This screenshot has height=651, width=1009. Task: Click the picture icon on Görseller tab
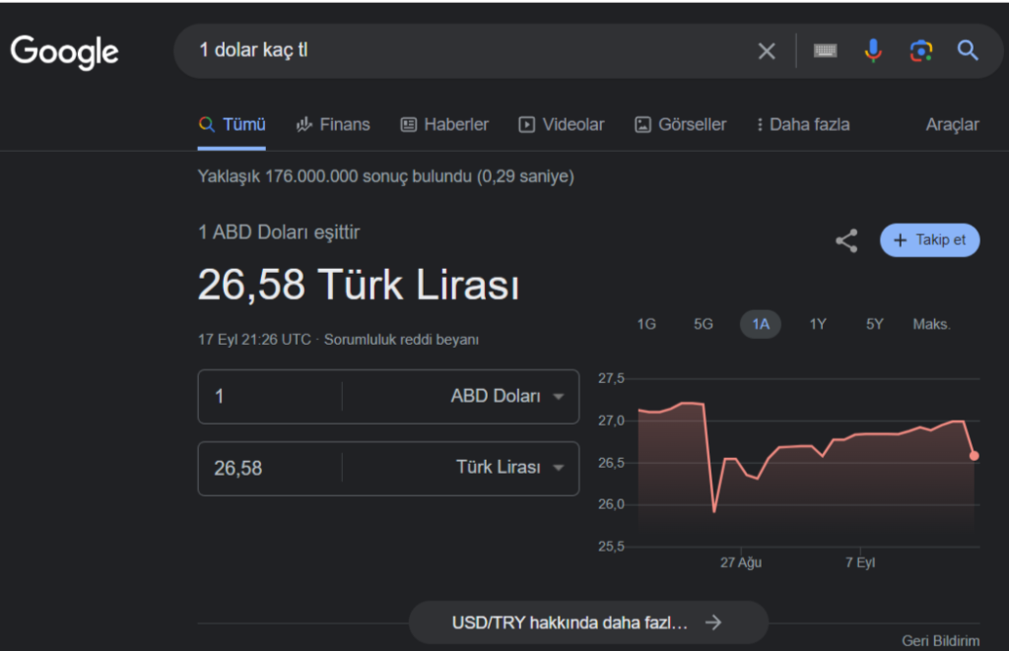point(642,125)
